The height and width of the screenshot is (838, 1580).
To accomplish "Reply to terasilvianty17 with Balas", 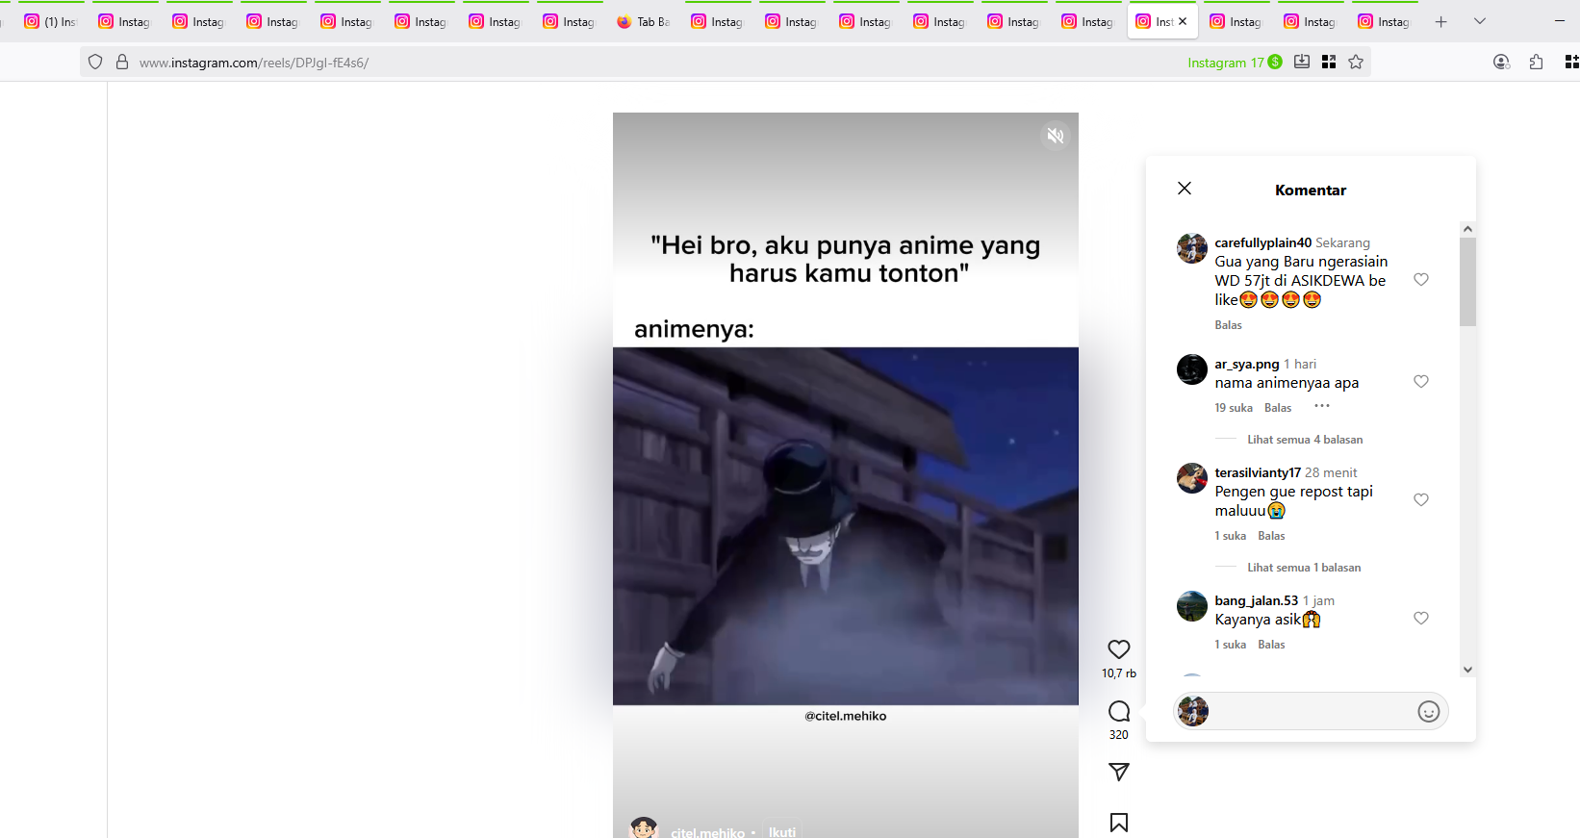I will click(x=1271, y=536).
